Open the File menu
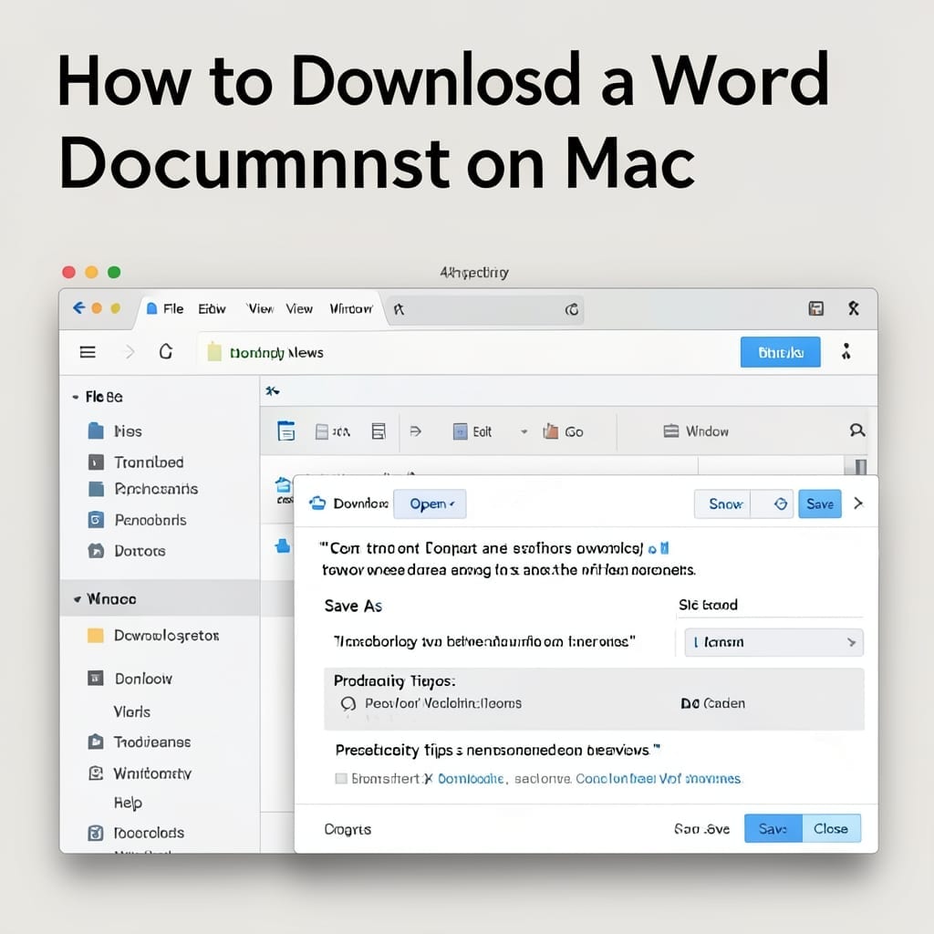This screenshot has width=934, height=934. click(172, 308)
